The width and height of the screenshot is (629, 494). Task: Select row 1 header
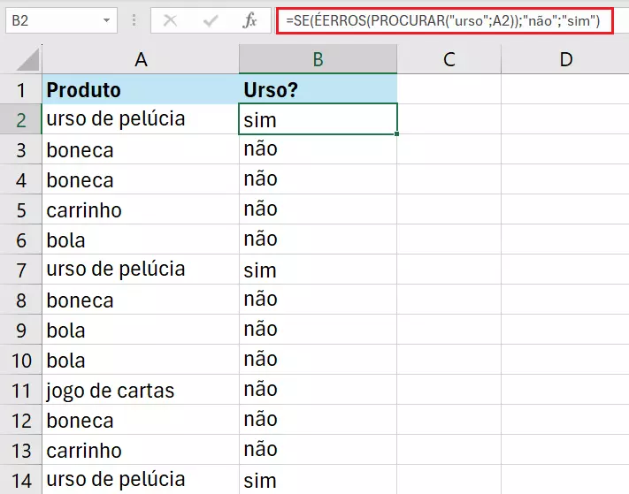coord(20,89)
